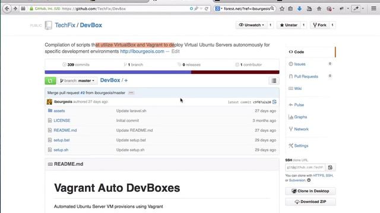Open the Graphs tab

point(300,117)
